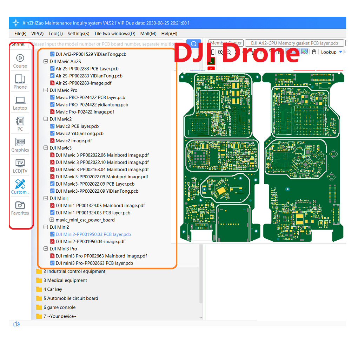Open the Custom category in sidebar
This screenshot has width=351, height=351.
click(x=20, y=187)
